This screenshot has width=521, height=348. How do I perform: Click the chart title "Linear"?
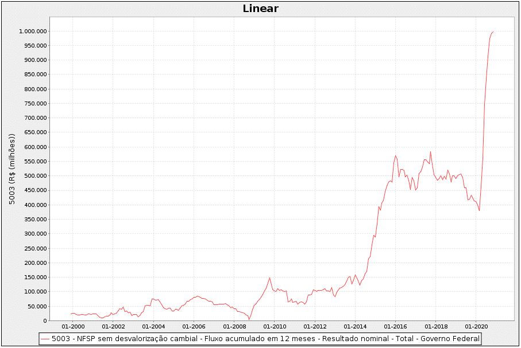click(x=261, y=9)
